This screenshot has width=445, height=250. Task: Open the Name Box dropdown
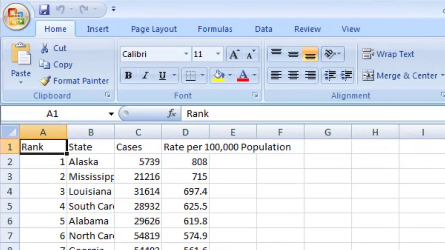pyautogui.click(x=111, y=114)
